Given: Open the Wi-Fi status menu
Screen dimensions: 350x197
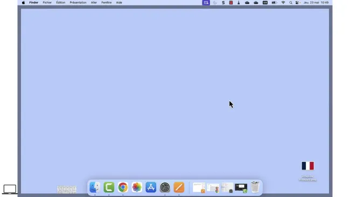Looking at the screenshot, I should click(283, 3).
